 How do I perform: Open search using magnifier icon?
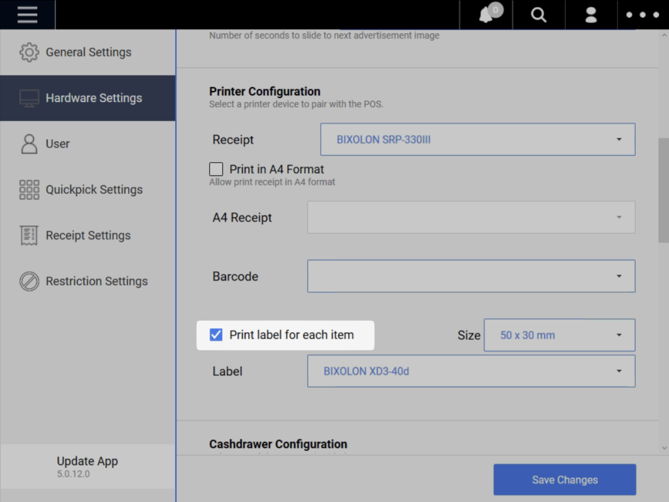(538, 15)
